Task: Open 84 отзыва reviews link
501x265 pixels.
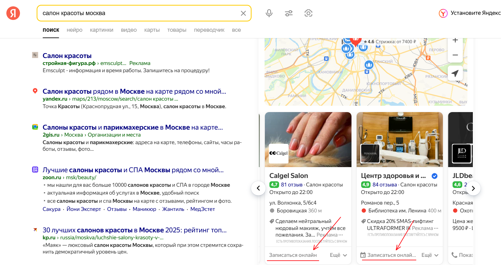Action: (x=385, y=185)
